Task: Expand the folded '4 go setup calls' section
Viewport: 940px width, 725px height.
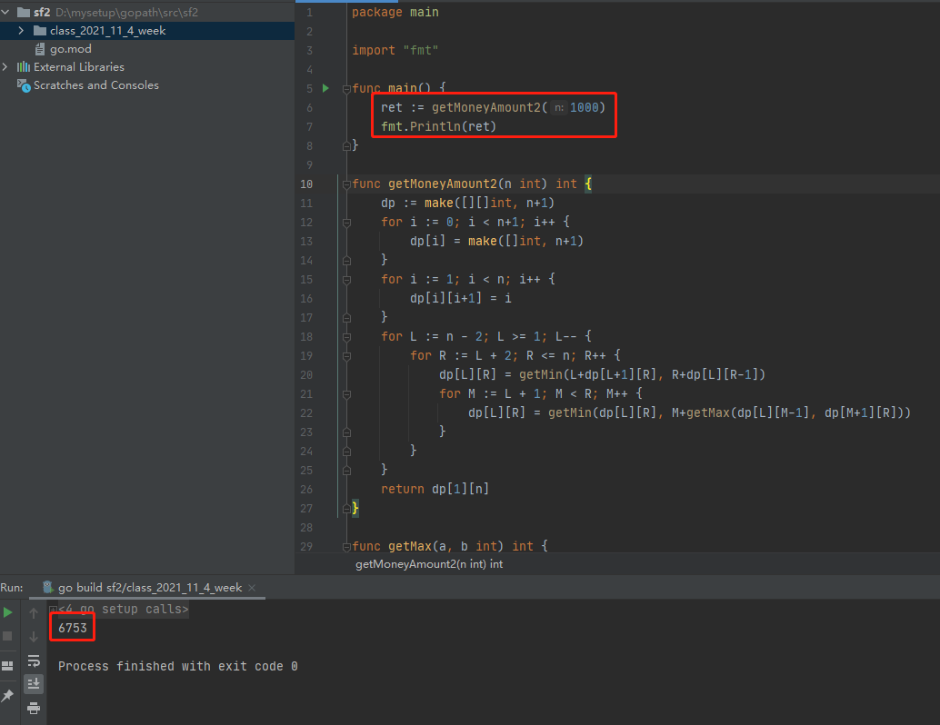Action: 54,610
